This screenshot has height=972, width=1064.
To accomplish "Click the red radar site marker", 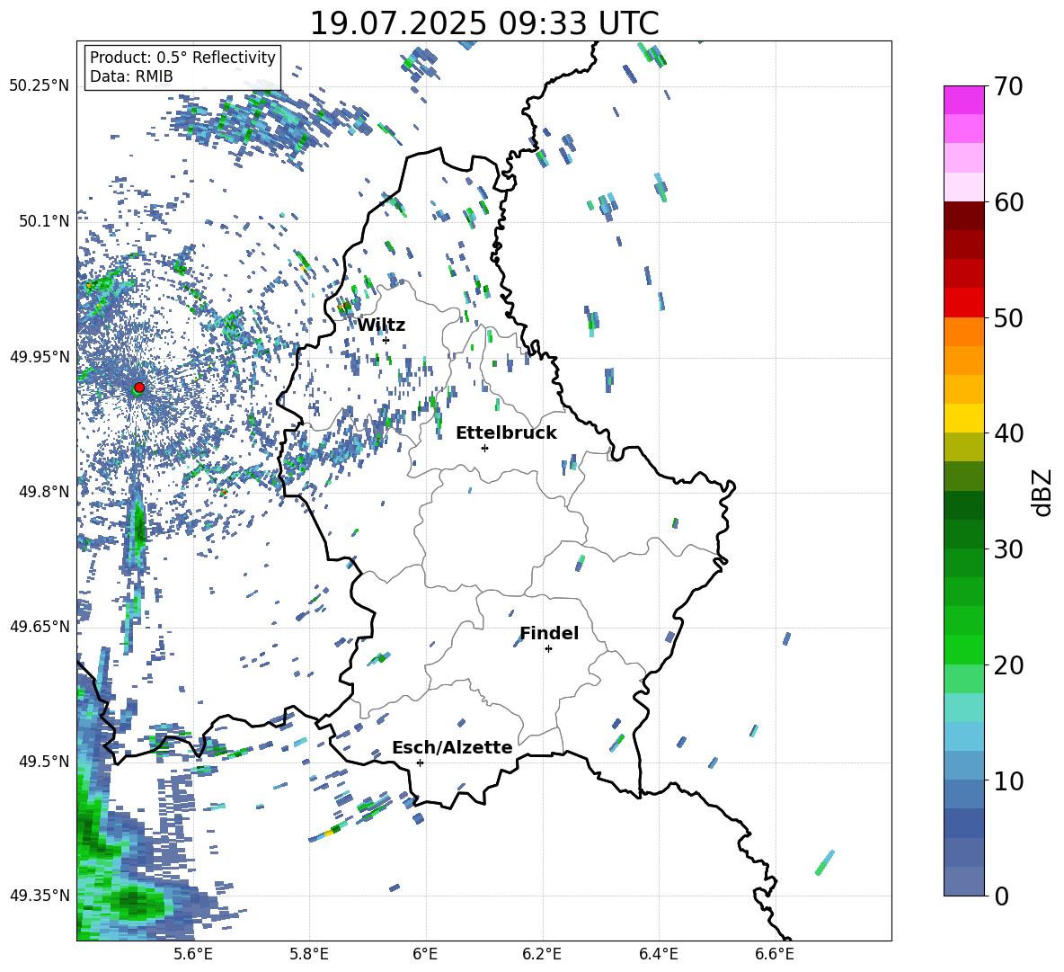I will (x=139, y=387).
